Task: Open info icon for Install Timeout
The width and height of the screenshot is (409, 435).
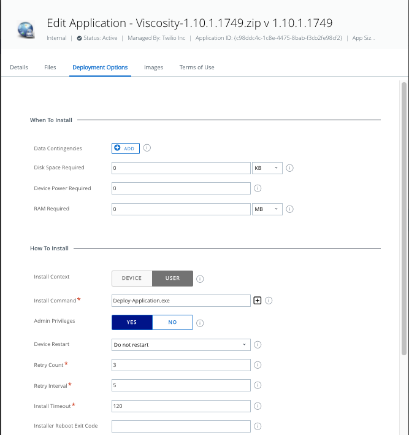Action: [x=258, y=406]
